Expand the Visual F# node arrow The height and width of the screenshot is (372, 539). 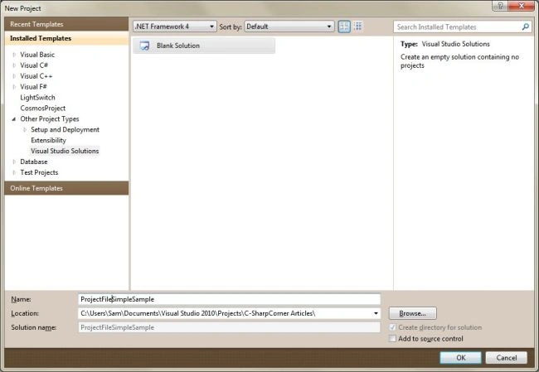(x=14, y=87)
